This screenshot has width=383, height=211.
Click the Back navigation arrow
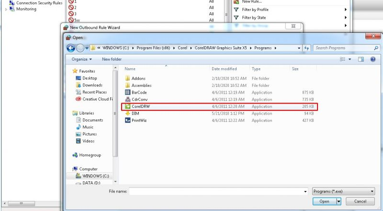pyautogui.click(x=71, y=48)
